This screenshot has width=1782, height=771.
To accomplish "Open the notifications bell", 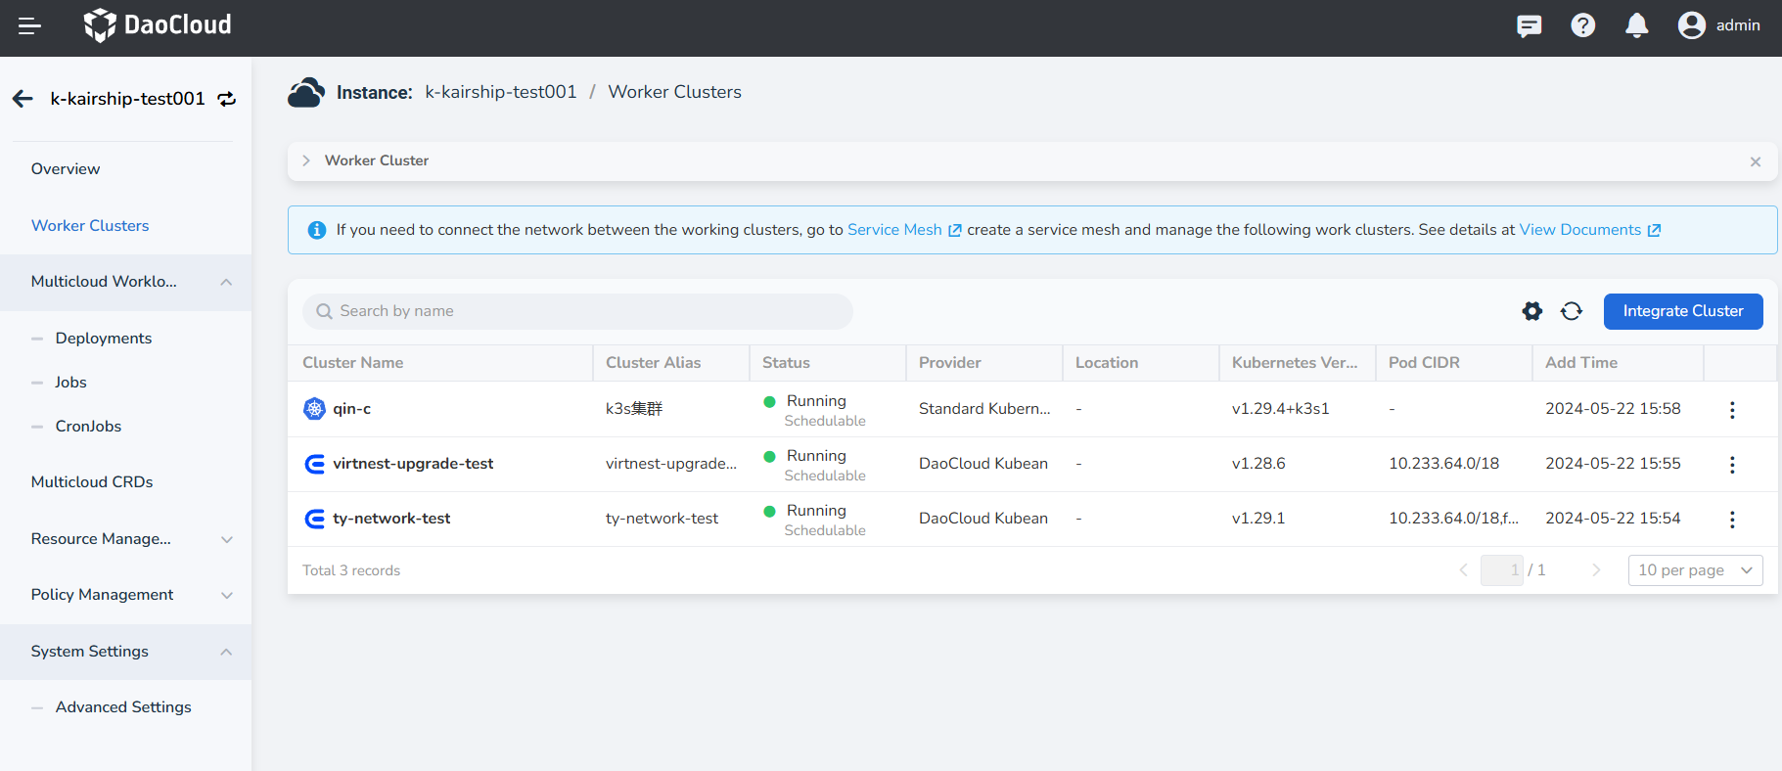I will pyautogui.click(x=1636, y=26).
